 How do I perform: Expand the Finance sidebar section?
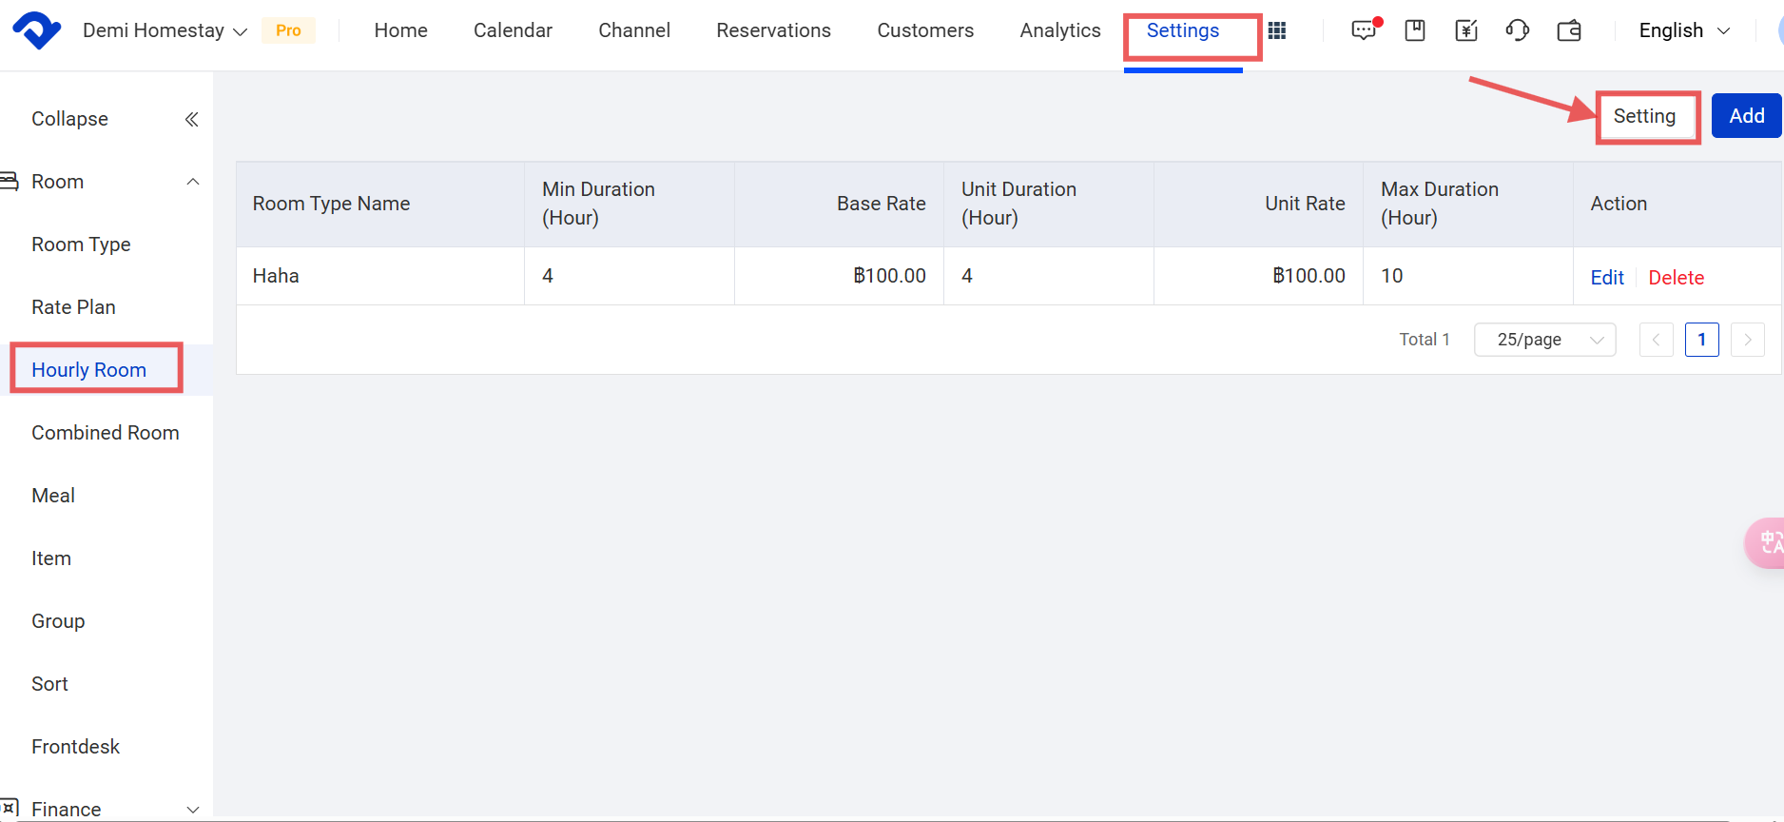(192, 809)
